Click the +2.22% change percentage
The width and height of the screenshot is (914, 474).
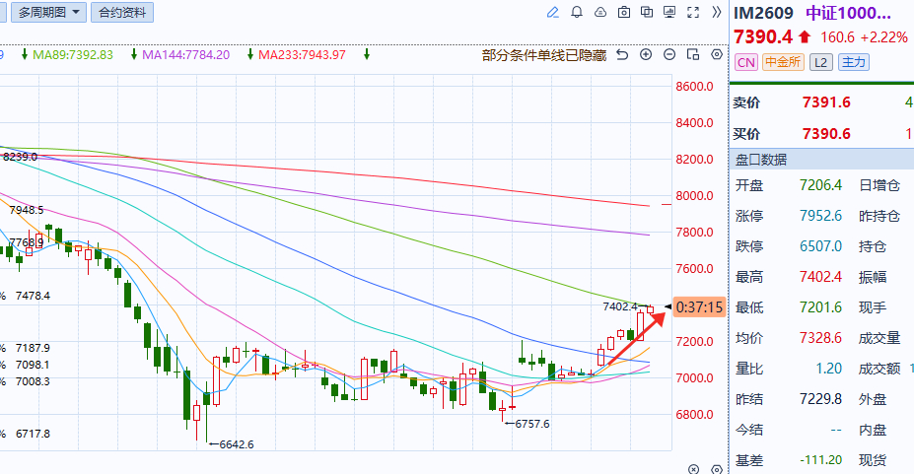(x=883, y=37)
